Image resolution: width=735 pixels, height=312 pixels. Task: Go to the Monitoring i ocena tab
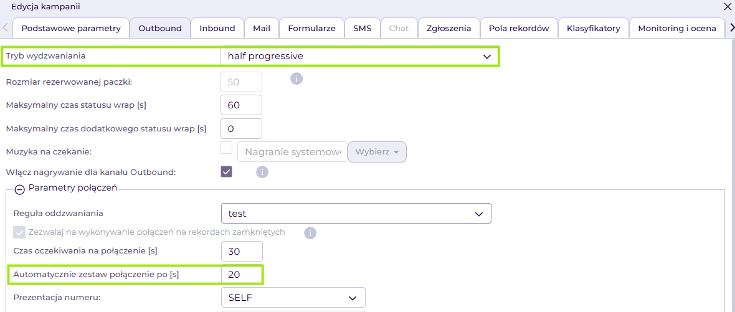pos(677,28)
